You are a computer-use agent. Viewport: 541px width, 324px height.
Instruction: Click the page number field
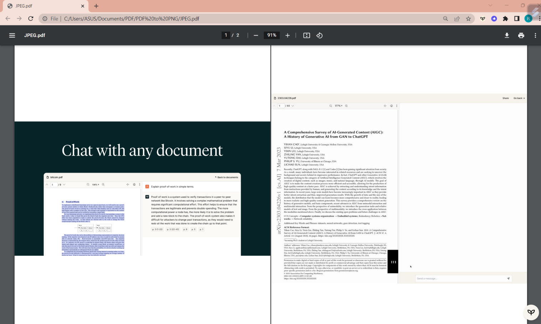pos(226,35)
